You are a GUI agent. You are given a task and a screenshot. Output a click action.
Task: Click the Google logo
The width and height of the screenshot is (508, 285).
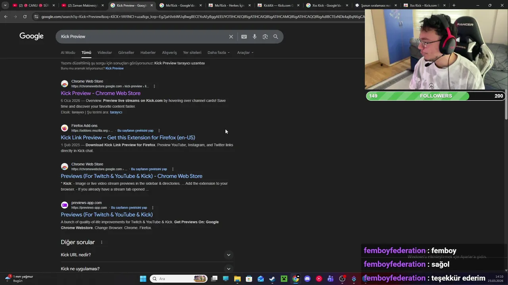[31, 36]
